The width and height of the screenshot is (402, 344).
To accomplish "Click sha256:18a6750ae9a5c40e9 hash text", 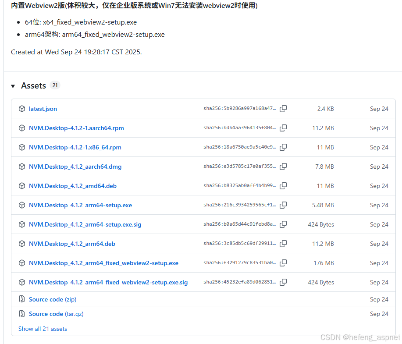I will tap(240, 147).
